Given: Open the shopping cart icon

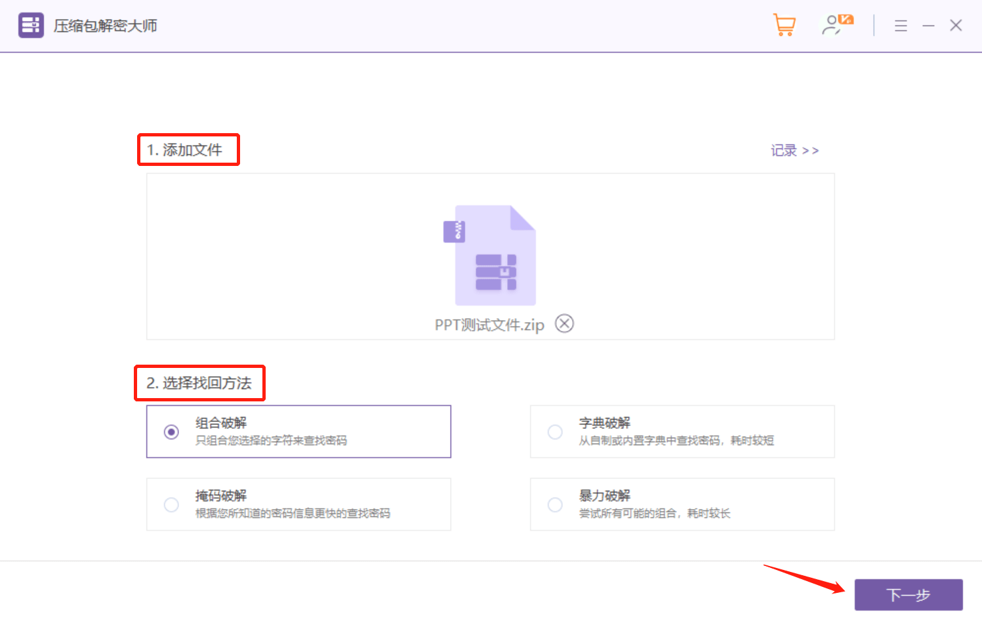Looking at the screenshot, I should coord(785,25).
